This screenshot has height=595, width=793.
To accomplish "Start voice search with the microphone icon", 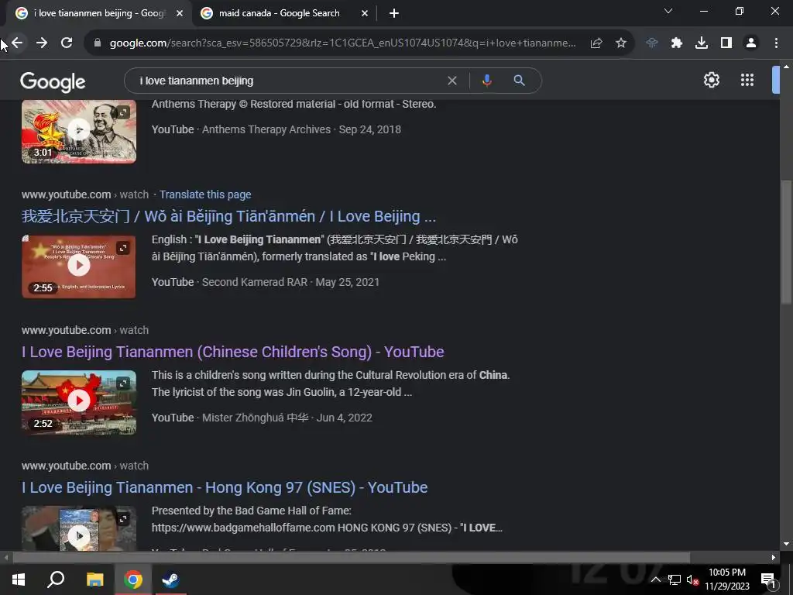I will point(486,81).
